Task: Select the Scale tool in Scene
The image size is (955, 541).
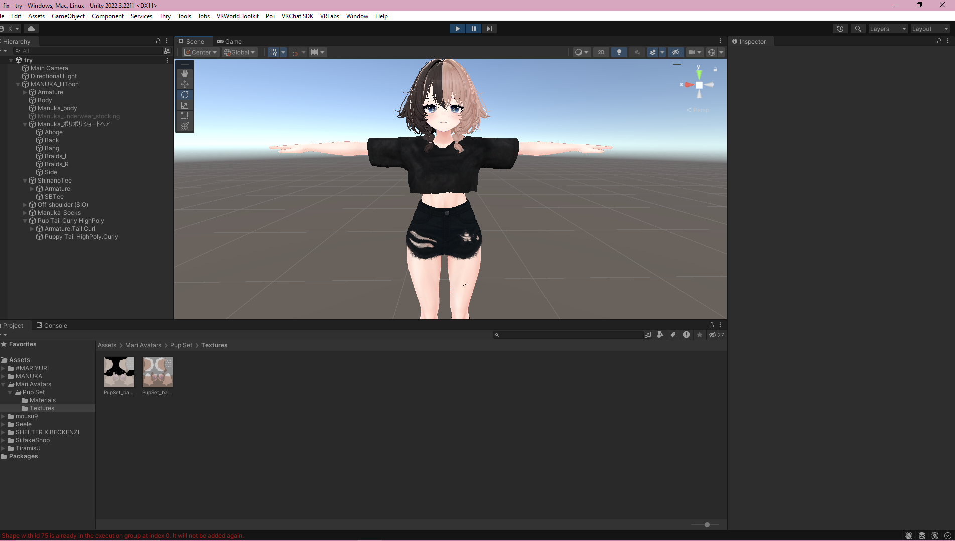Action: point(185,105)
